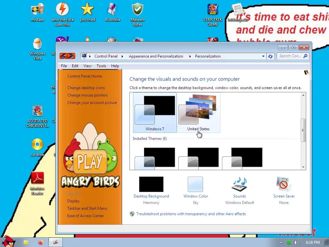The image size is (329, 247).
Task: Click the Control Panel breadcrumb
Action: (x=106, y=56)
